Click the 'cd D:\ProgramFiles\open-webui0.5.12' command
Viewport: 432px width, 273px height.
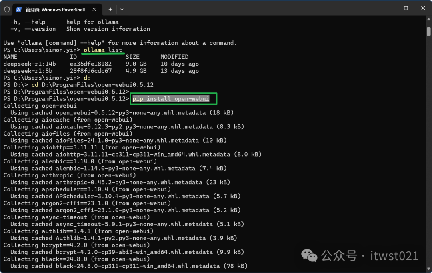tap(92, 85)
